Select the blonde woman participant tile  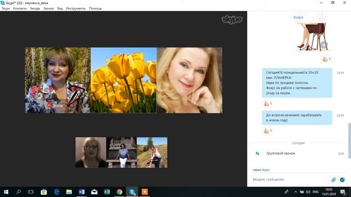coord(189,80)
